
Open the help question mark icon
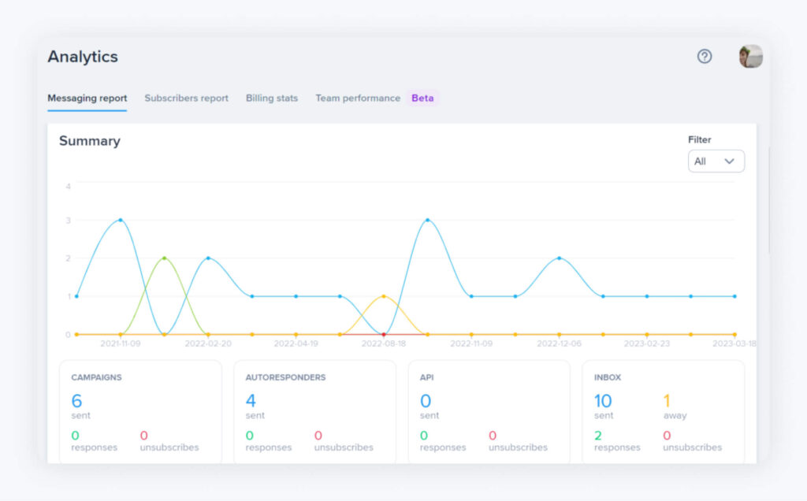pyautogui.click(x=704, y=57)
